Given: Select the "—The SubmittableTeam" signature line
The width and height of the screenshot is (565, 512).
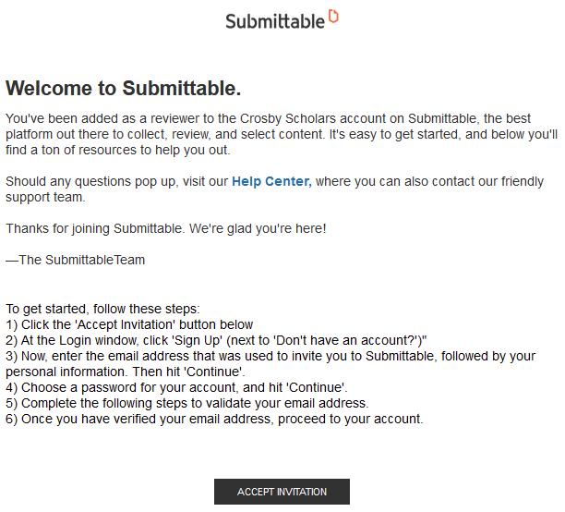Looking at the screenshot, I should tap(76, 260).
